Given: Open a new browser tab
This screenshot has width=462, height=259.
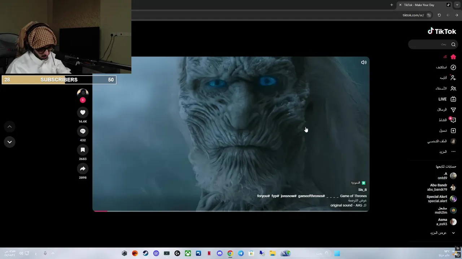Looking at the screenshot, I should coord(392,5).
